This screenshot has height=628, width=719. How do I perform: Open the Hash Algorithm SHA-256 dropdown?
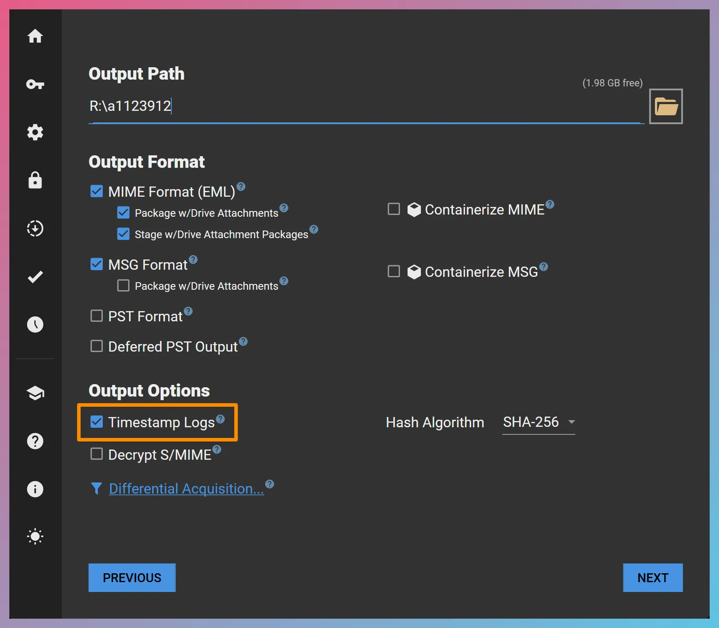click(x=538, y=422)
